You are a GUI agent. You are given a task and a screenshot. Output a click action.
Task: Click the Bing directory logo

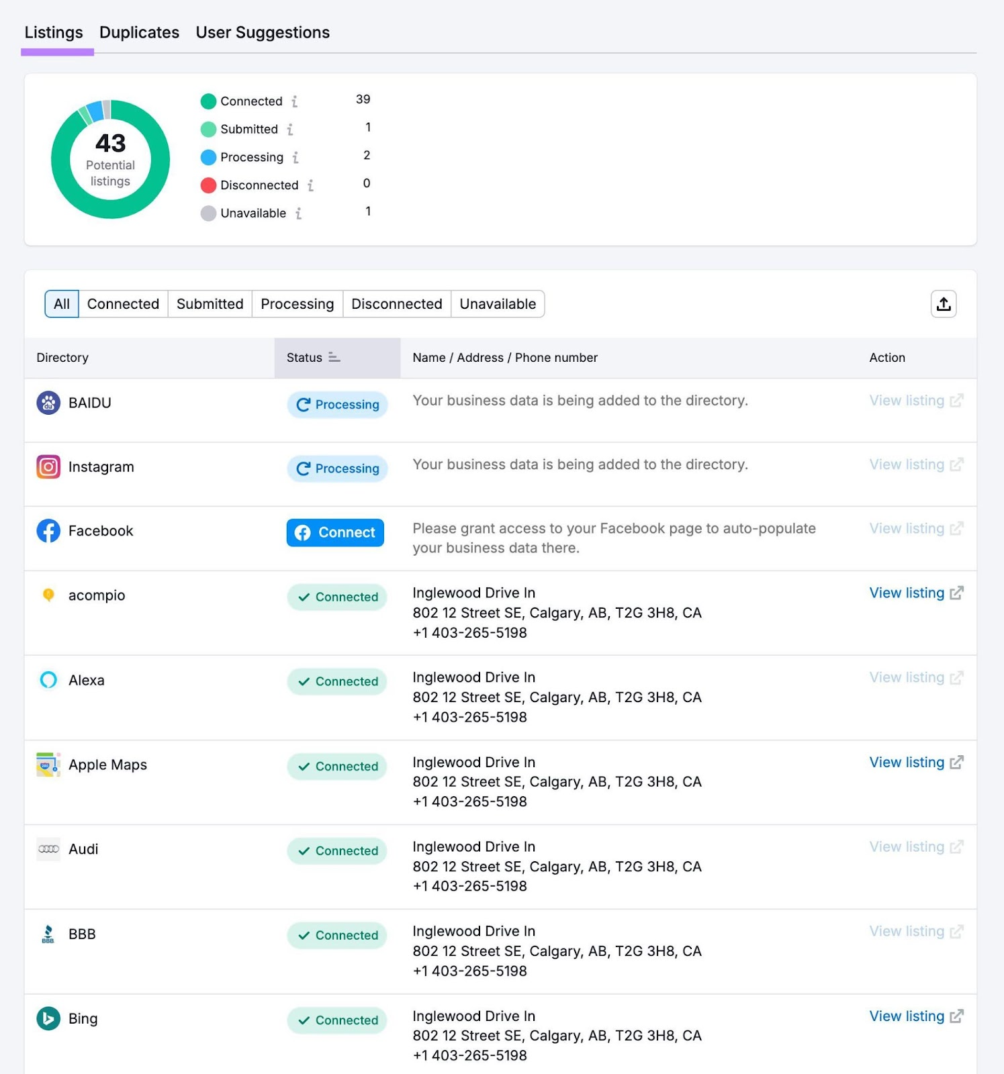(48, 1018)
